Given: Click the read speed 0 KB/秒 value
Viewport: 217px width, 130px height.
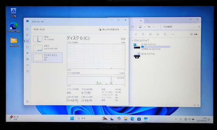Looking at the screenshot, I should [x=73, y=101].
